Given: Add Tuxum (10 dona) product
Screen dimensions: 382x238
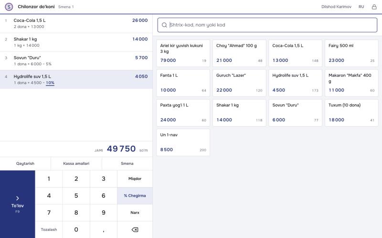Looking at the screenshot, I should (351, 113).
